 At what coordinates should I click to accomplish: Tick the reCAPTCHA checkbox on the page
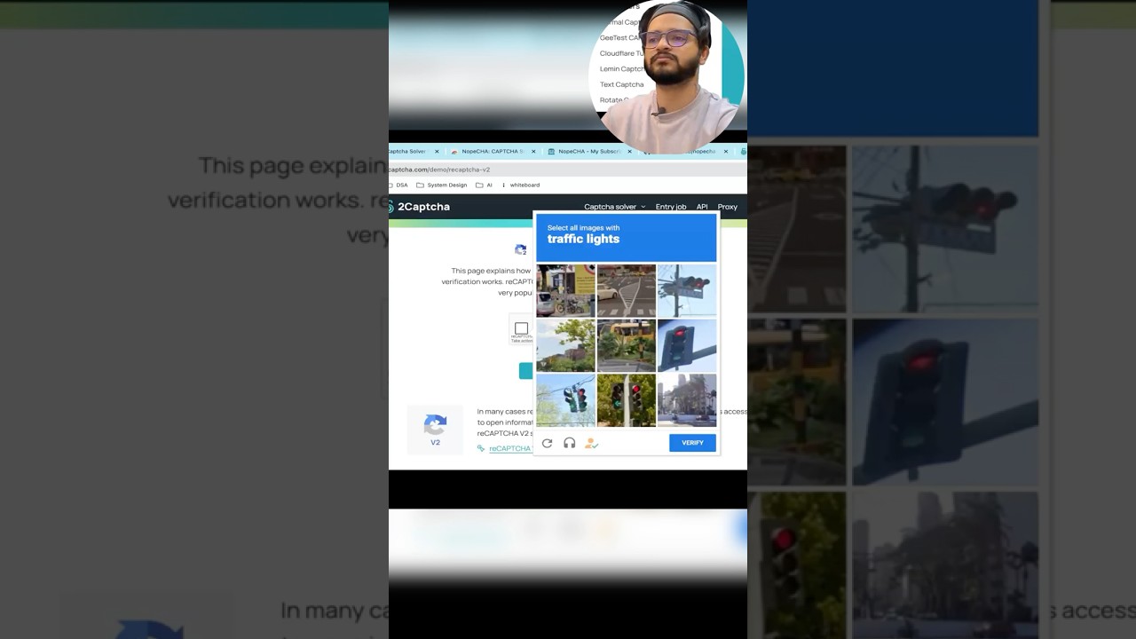(521, 328)
